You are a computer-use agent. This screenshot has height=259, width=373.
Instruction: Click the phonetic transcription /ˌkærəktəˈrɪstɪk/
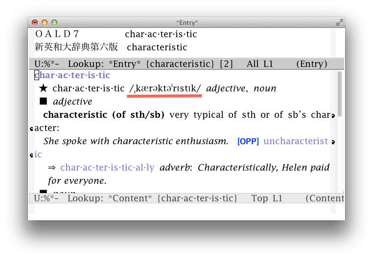(165, 88)
